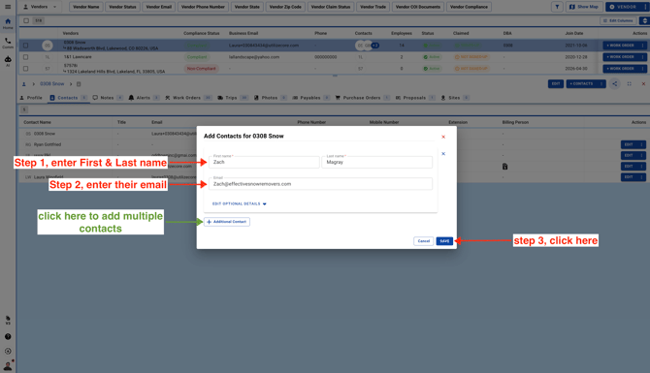Click the Last name input field
Screen dimensions: 650x373
(x=376, y=162)
